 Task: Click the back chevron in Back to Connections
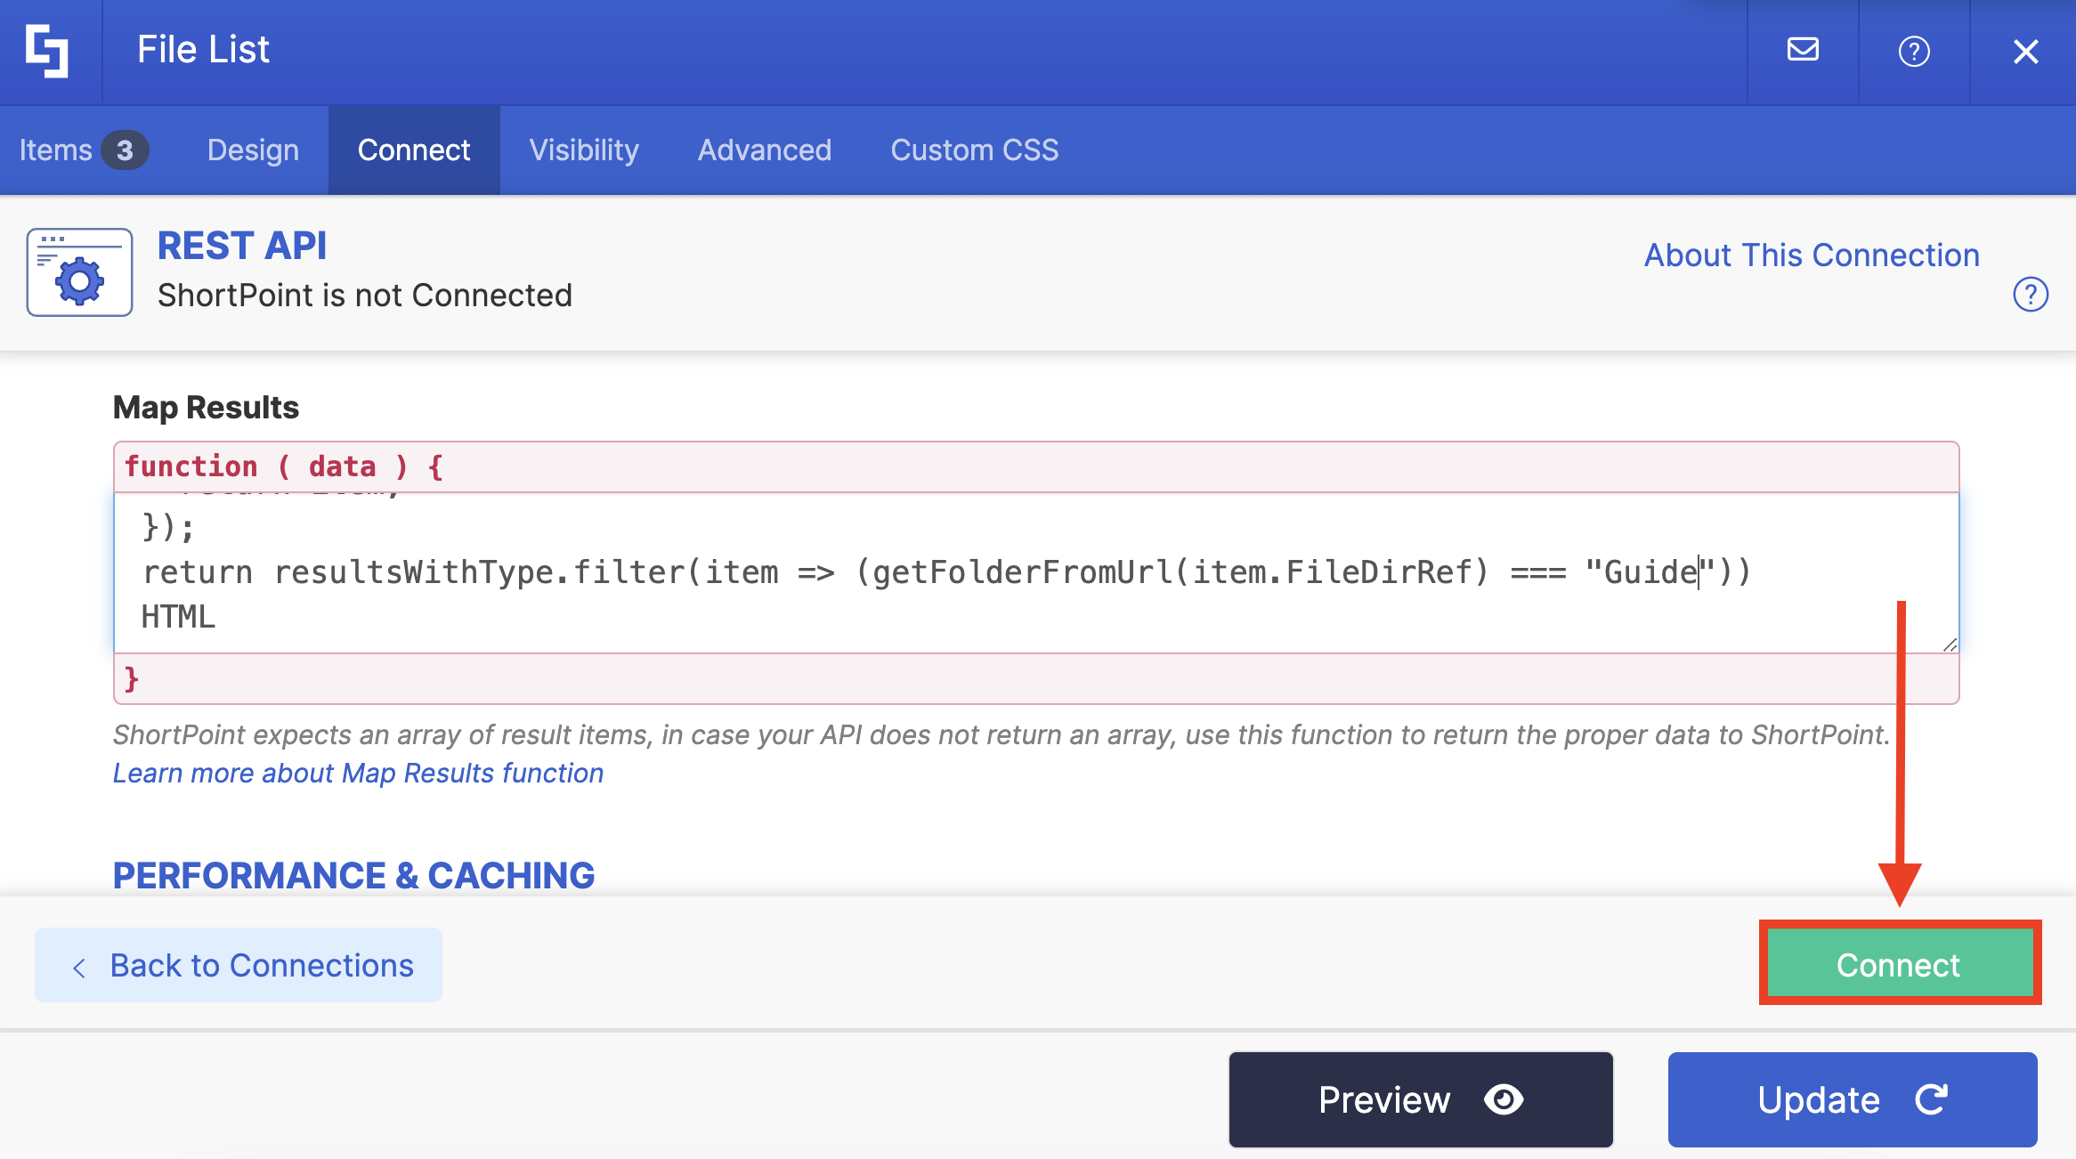point(79,968)
